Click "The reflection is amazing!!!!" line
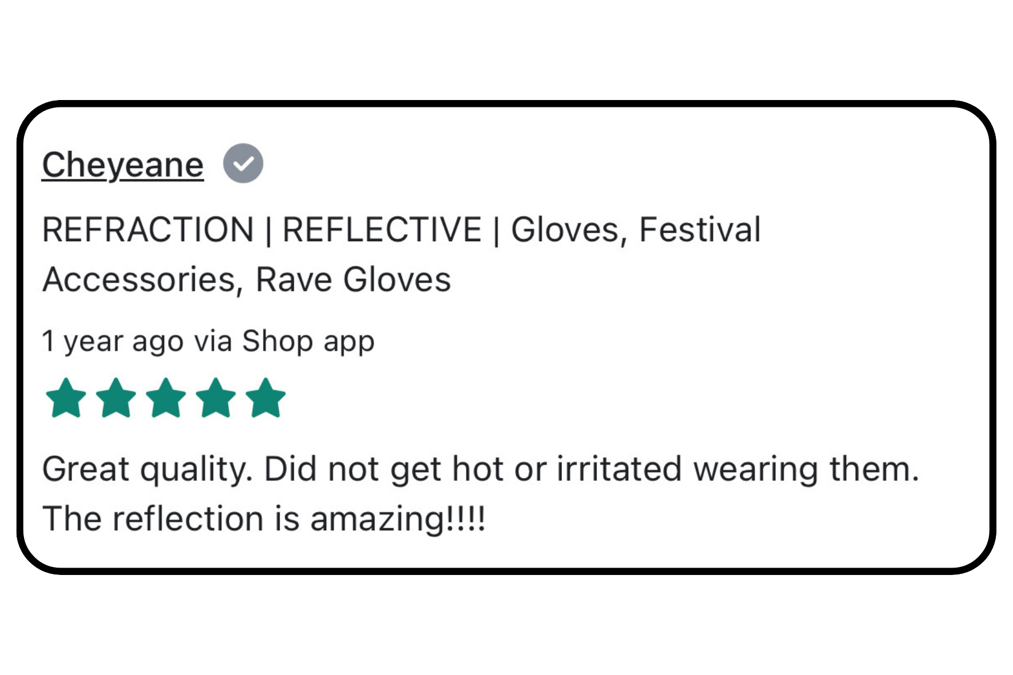Image resolution: width=1013 pixels, height=675 pixels. pyautogui.click(x=264, y=519)
